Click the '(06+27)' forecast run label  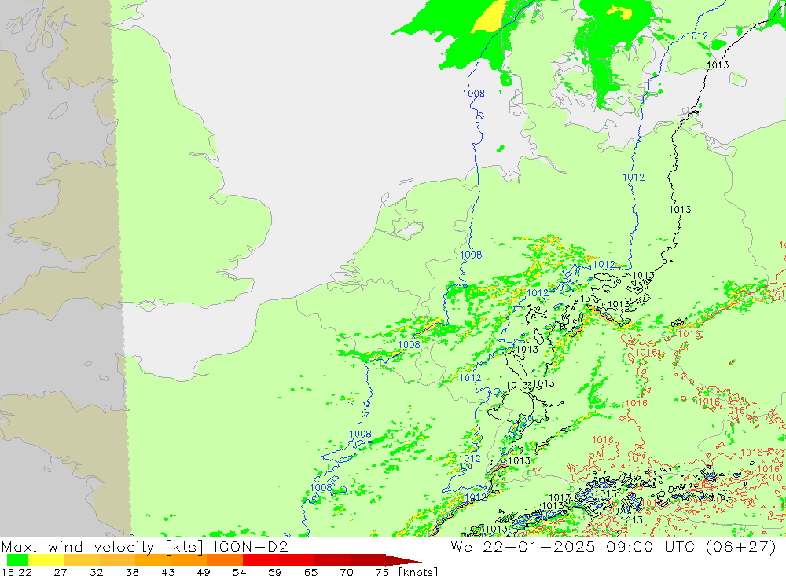click(741, 546)
